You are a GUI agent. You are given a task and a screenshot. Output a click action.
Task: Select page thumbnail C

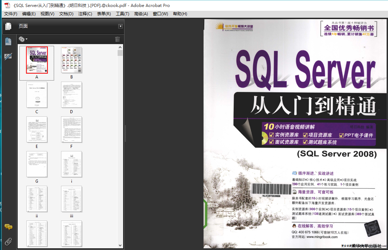coord(37,95)
